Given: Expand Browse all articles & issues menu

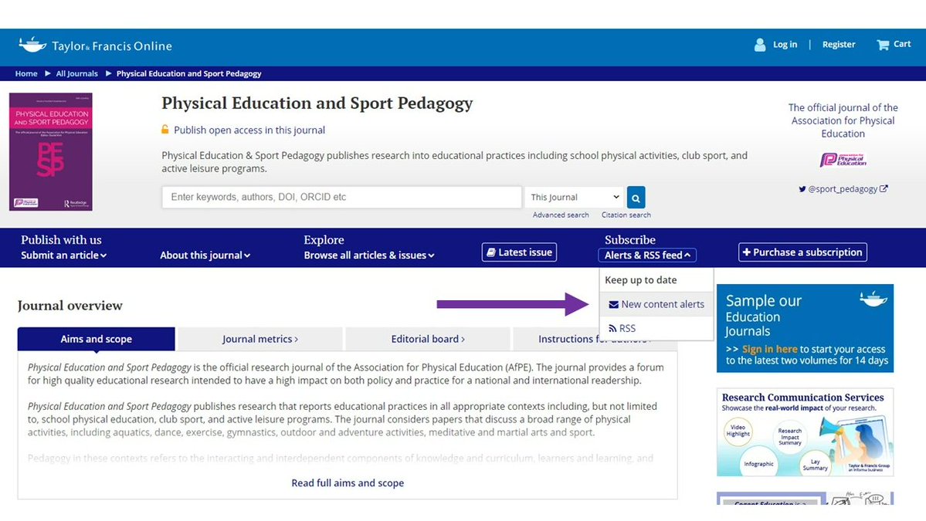Looking at the screenshot, I should click(x=369, y=255).
